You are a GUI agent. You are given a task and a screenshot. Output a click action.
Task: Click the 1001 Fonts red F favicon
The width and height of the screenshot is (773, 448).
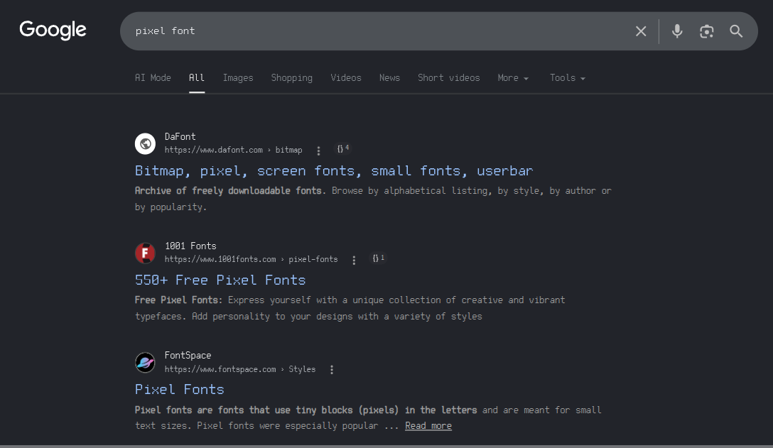146,253
